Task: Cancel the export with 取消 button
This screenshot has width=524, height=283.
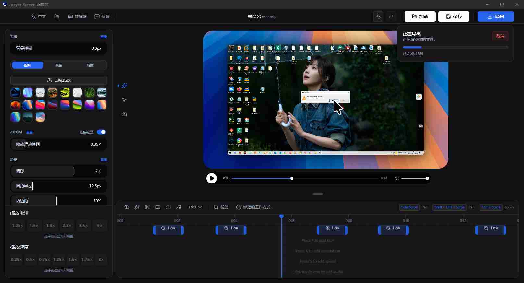Action: [x=500, y=36]
